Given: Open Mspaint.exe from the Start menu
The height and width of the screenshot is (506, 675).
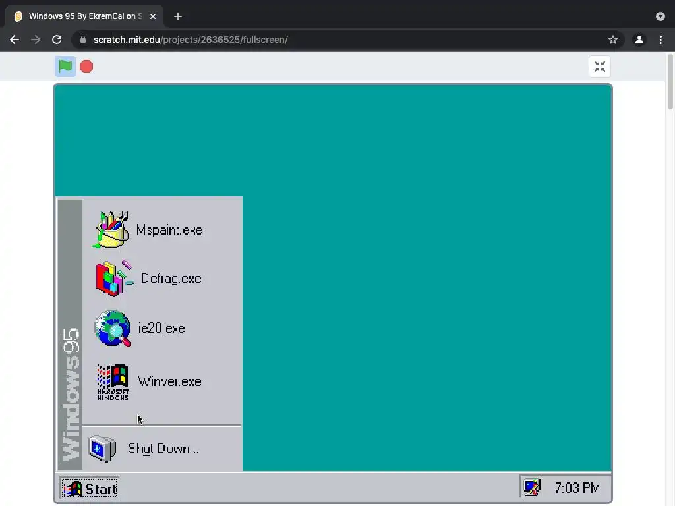Looking at the screenshot, I should click(169, 230).
